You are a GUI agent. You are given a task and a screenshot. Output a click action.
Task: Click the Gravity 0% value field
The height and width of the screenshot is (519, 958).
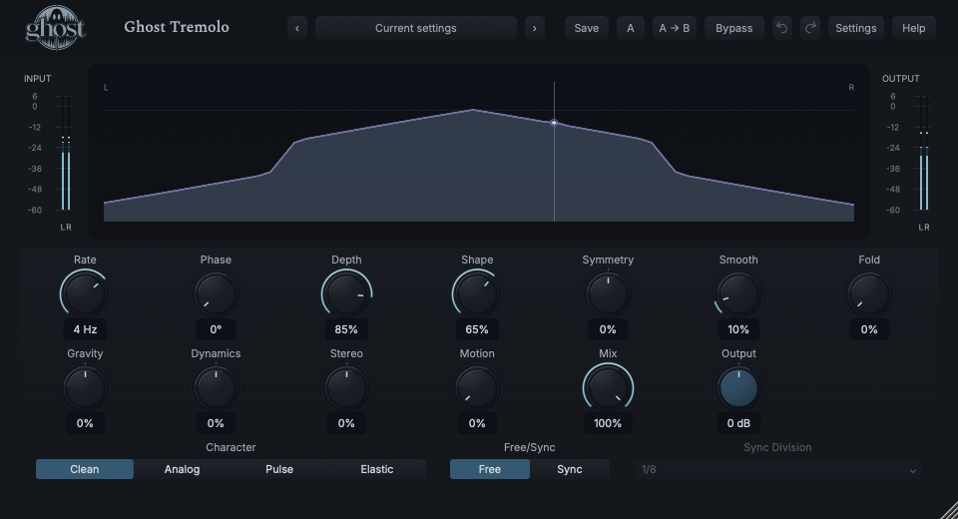pyautogui.click(x=85, y=423)
